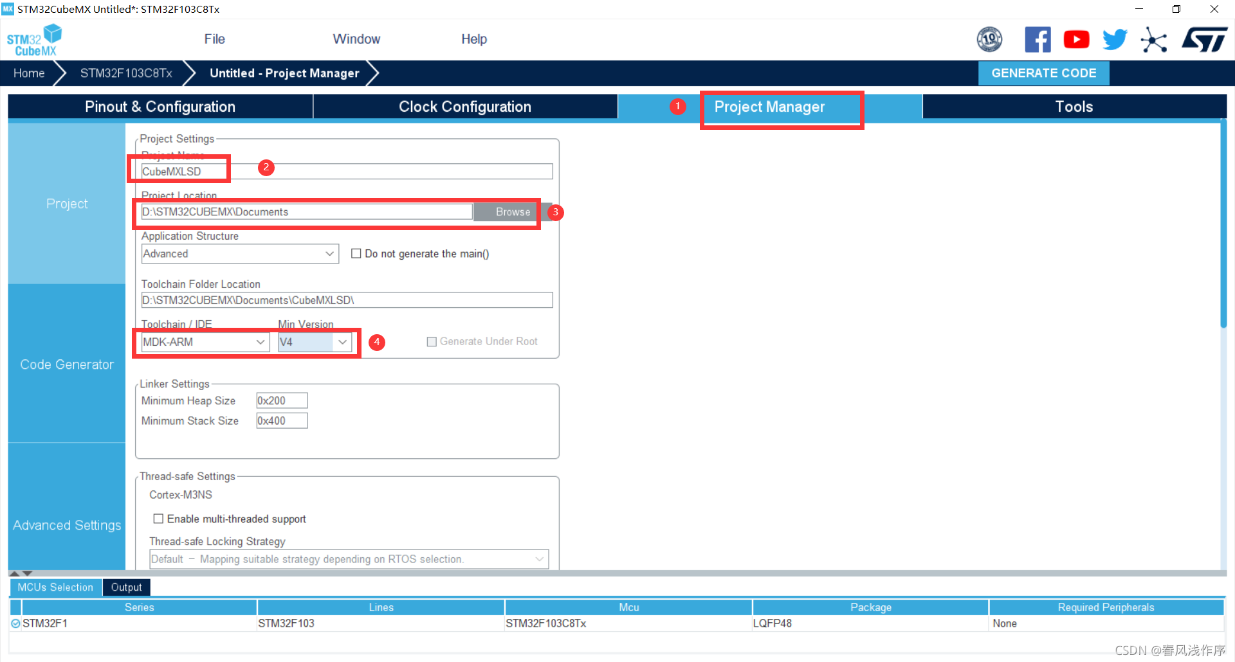Select the Project Manager tab

tap(770, 107)
